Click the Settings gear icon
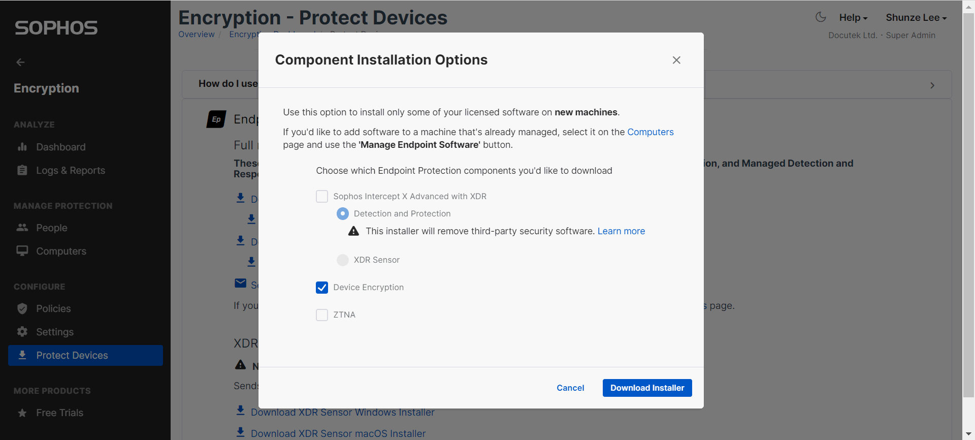 (x=22, y=332)
